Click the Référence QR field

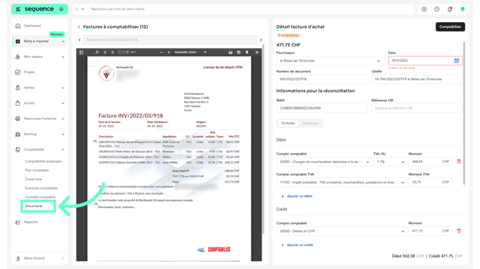click(417, 108)
